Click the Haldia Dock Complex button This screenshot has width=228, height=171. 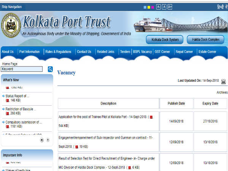[206, 40]
